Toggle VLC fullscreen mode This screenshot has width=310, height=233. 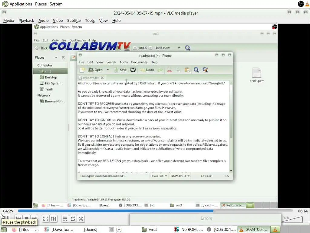(46, 219)
